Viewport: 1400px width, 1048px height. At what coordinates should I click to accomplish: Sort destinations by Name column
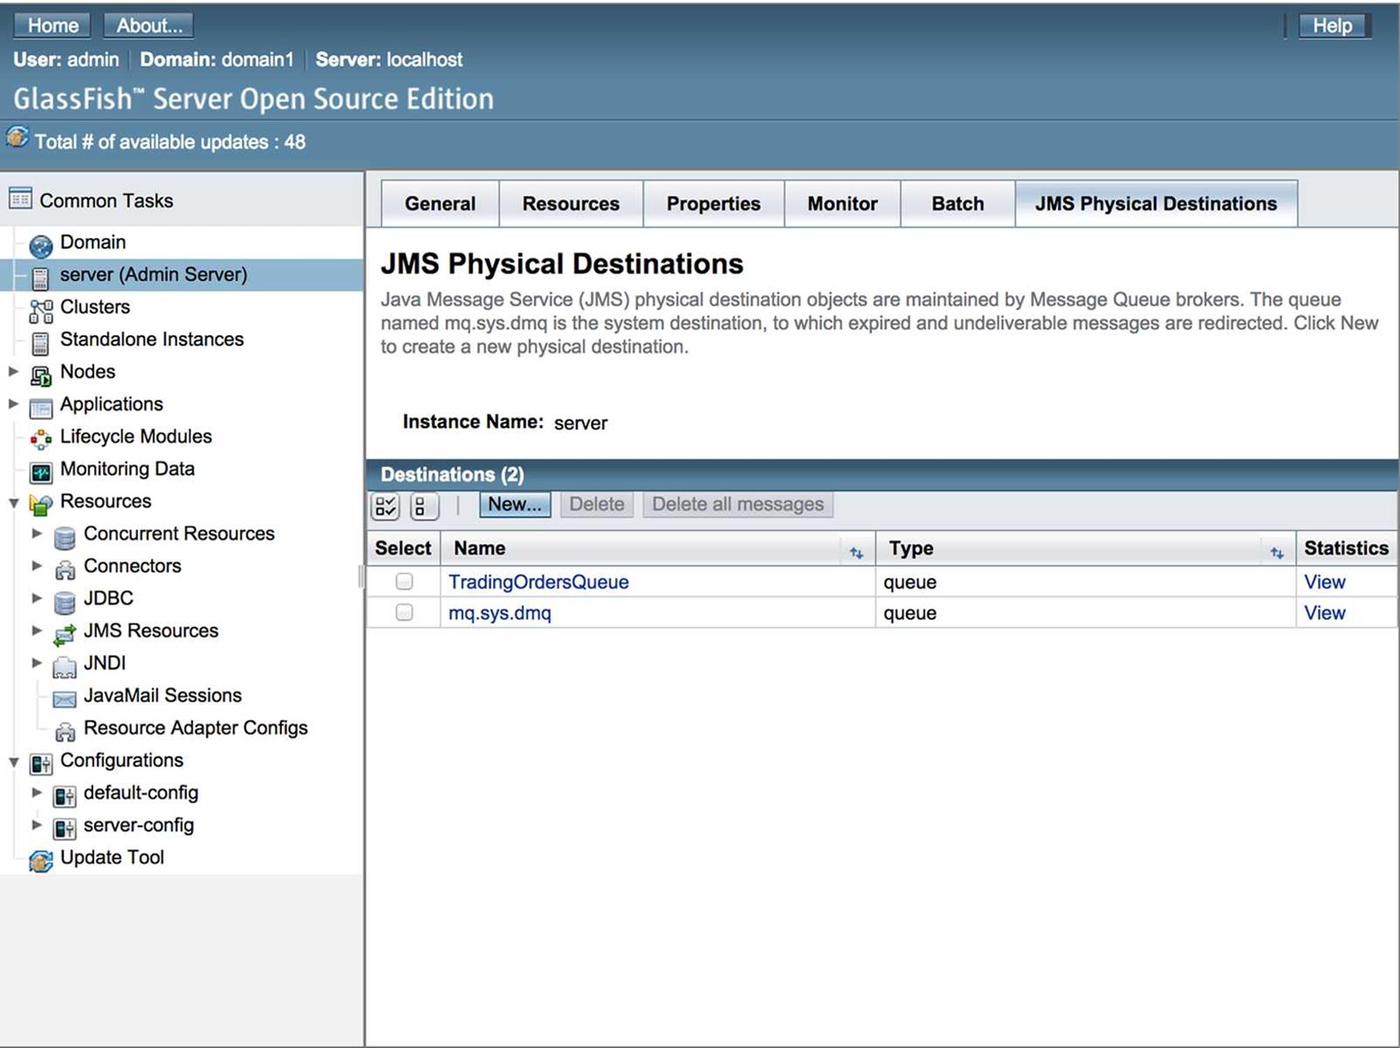(857, 553)
